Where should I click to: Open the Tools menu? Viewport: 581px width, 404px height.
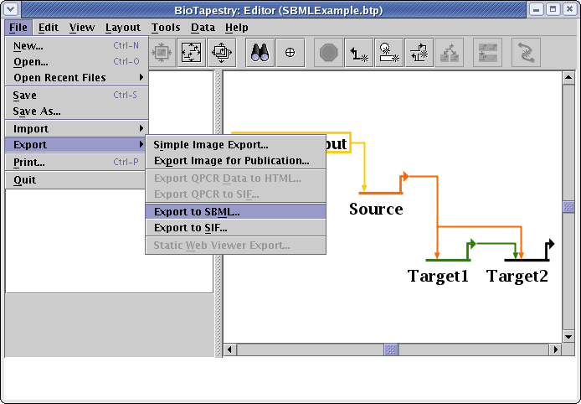[166, 27]
